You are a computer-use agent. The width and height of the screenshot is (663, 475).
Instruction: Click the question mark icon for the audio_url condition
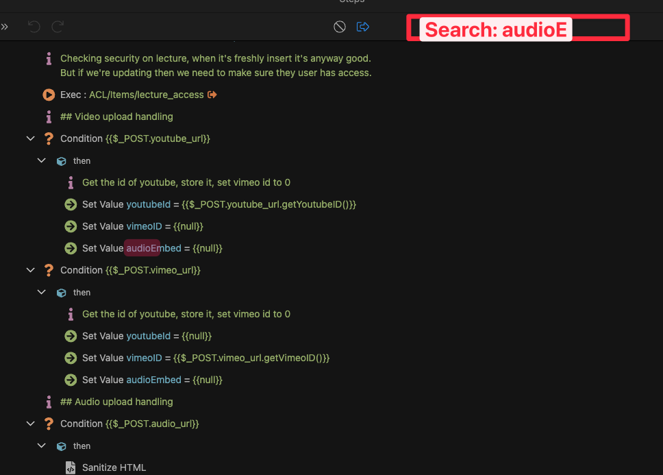tap(49, 424)
